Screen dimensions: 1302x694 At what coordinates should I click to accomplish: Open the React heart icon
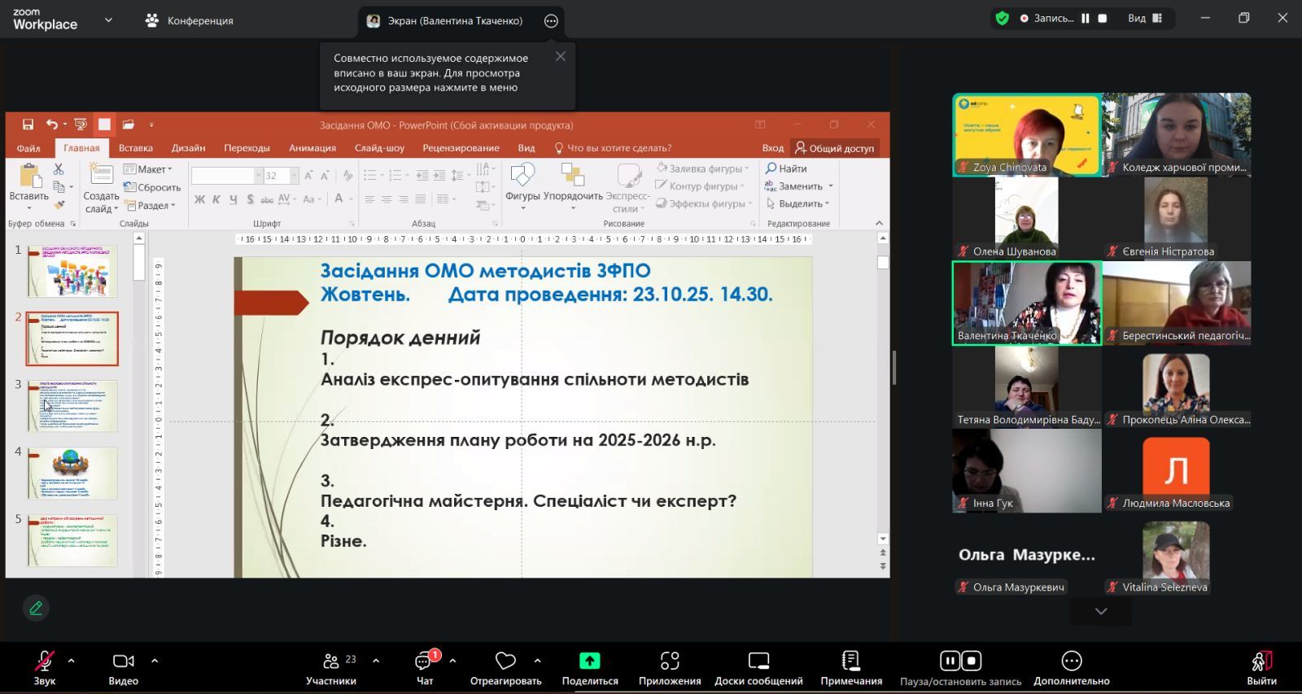pyautogui.click(x=505, y=661)
